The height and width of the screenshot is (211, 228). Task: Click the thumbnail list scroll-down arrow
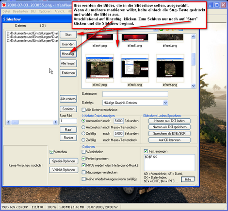point(194,86)
